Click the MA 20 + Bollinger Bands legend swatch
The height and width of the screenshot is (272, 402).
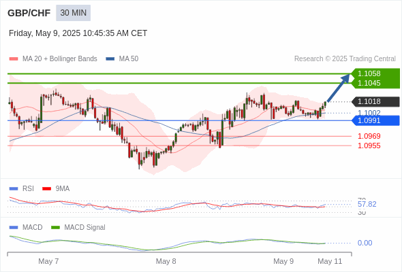click(x=14, y=59)
